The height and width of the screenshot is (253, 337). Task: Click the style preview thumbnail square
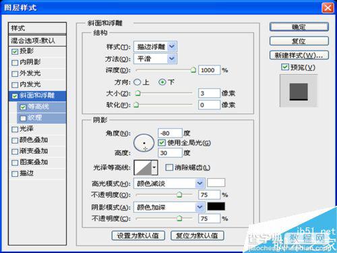[x=299, y=92]
